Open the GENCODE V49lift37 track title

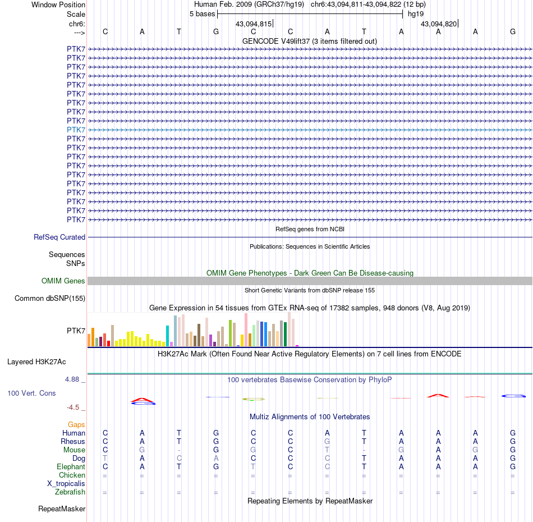pyautogui.click(x=310, y=41)
